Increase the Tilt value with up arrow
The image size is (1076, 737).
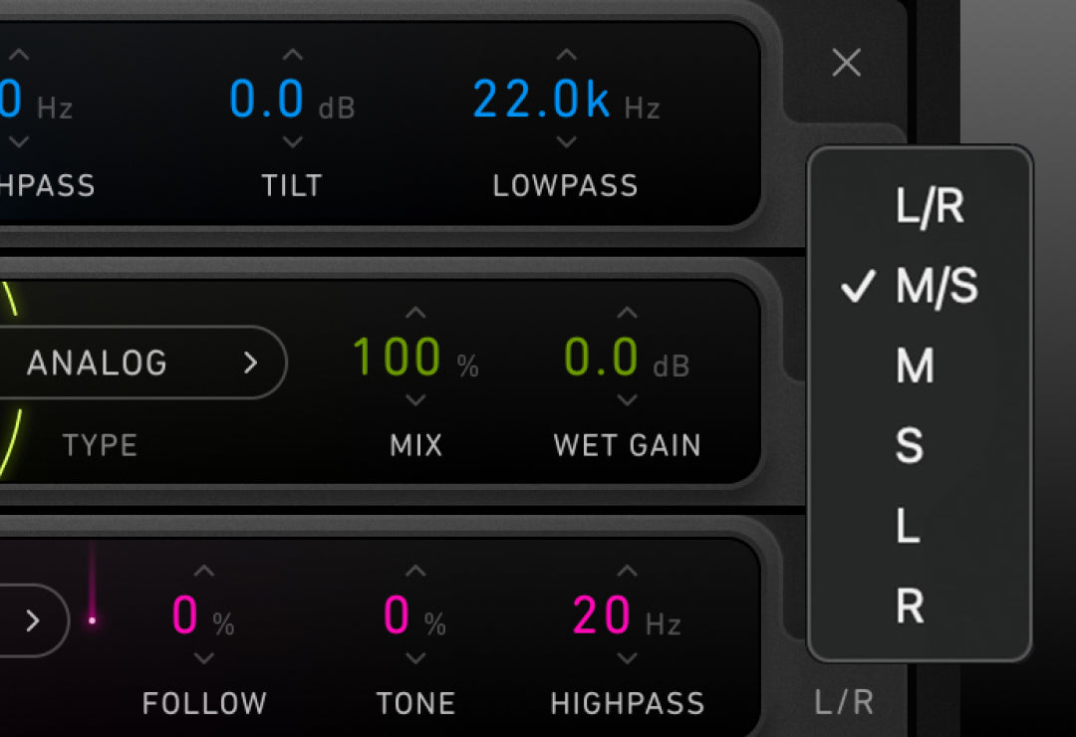coord(292,56)
